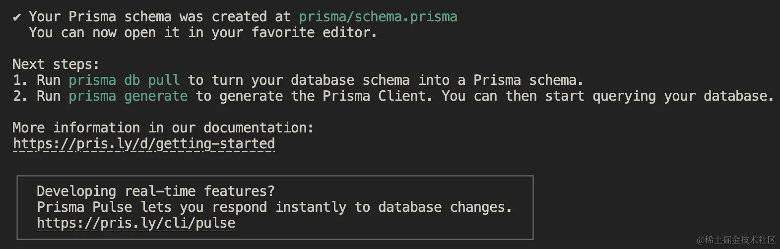Click the 'Prisma Pulse lets you respond' line
This screenshot has width=780, height=249.
click(x=274, y=207)
